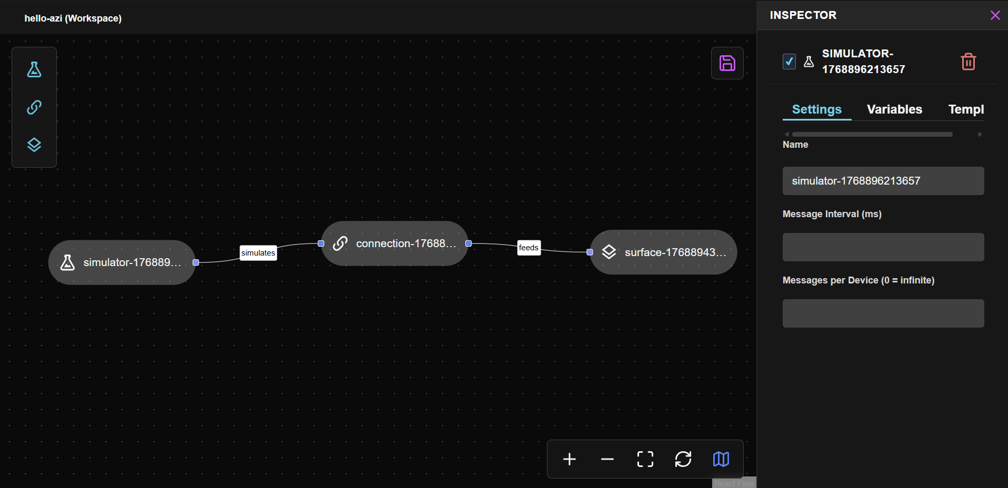The image size is (1008, 488).
Task: Click the tab strip's right scroll arrow
Action: click(x=980, y=135)
